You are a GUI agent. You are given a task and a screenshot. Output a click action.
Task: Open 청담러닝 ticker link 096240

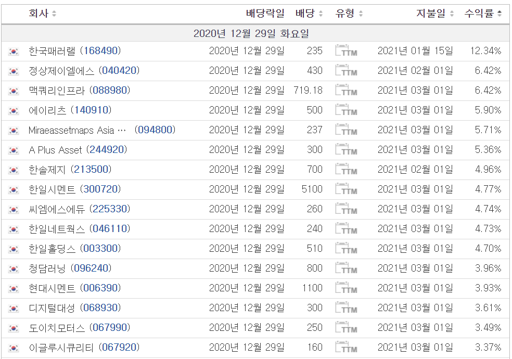click(91, 268)
